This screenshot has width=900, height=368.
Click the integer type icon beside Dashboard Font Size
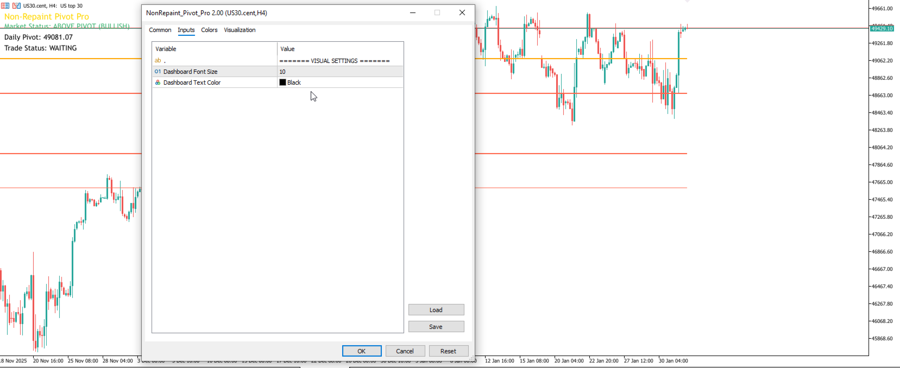coord(158,72)
